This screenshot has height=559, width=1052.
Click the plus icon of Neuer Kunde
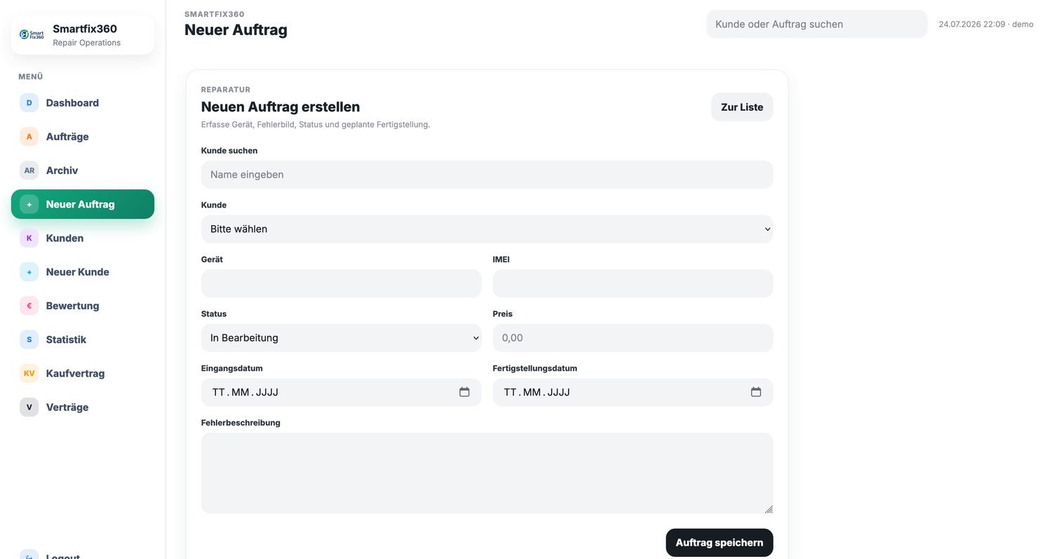click(x=29, y=272)
